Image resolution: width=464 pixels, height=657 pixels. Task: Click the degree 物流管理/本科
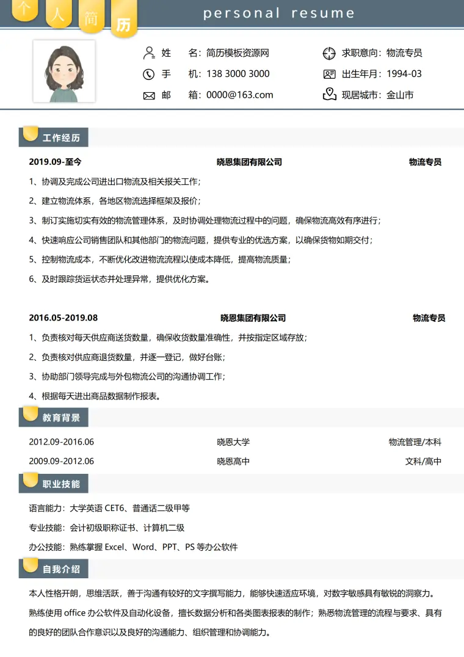pos(415,442)
